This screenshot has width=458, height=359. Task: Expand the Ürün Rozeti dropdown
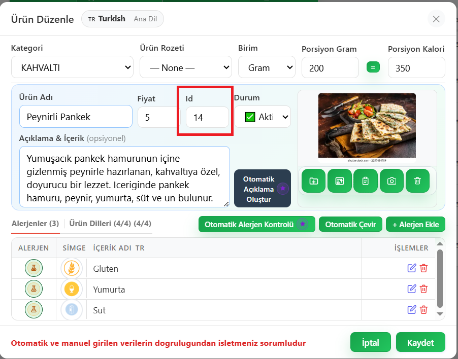(185, 67)
